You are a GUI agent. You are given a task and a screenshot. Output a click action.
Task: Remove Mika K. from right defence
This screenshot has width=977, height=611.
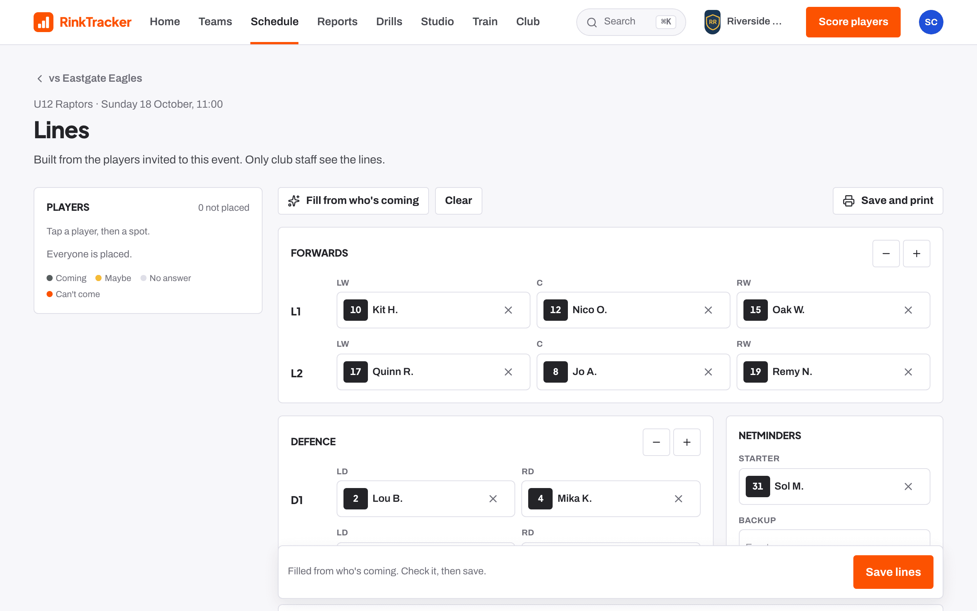[x=678, y=499]
